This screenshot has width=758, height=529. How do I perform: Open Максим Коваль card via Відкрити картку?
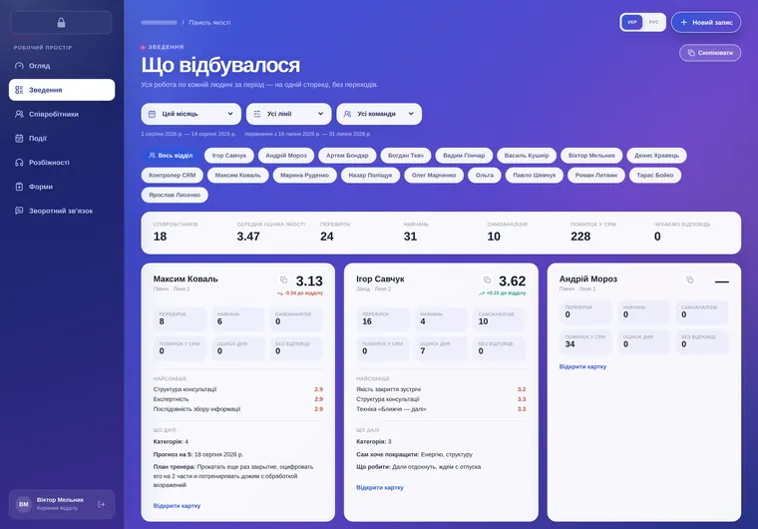pyautogui.click(x=177, y=506)
